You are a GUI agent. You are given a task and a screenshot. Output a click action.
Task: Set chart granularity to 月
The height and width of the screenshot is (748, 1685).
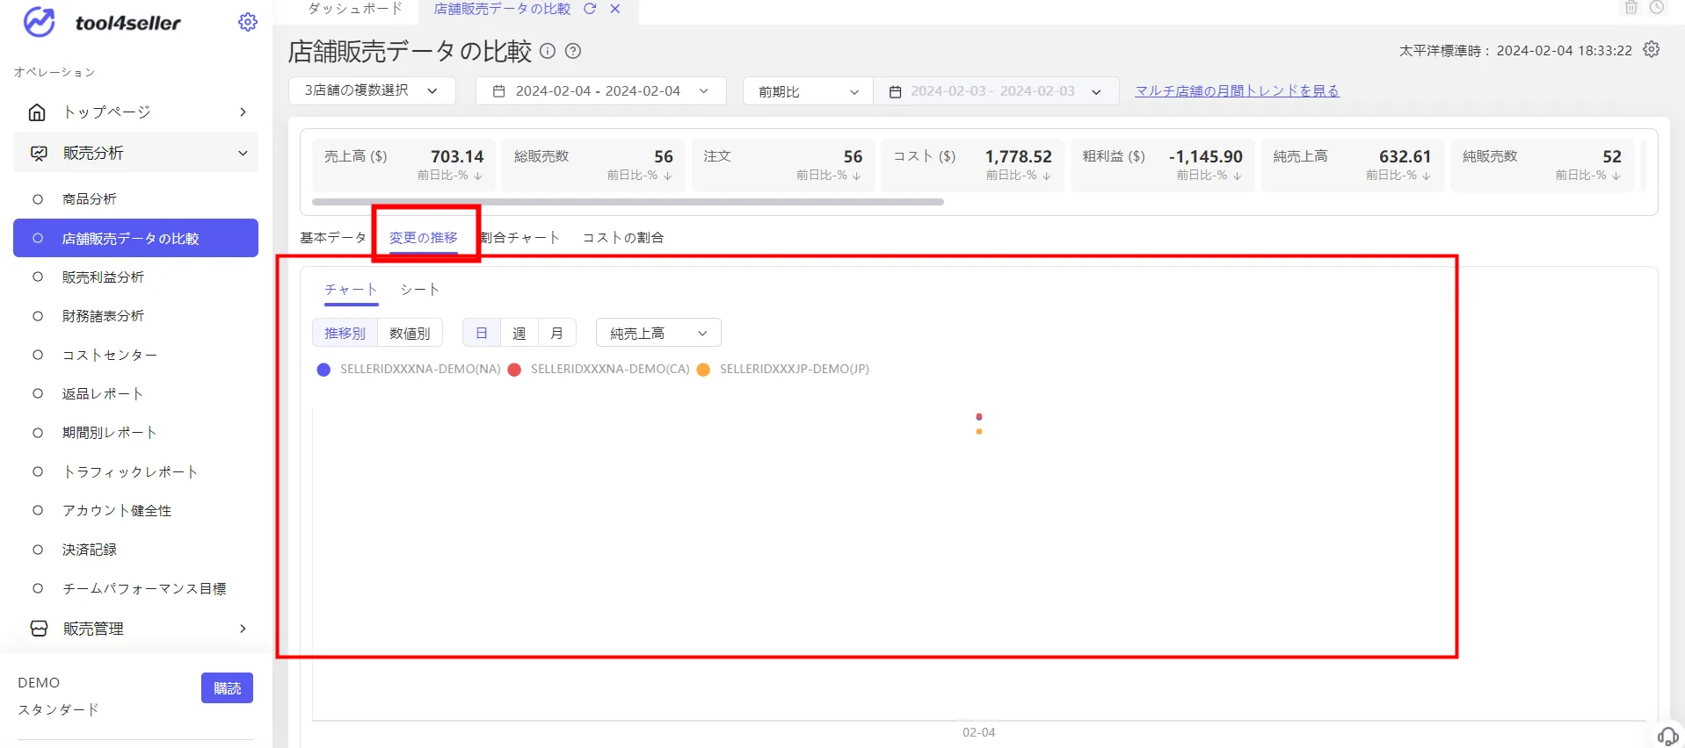point(556,333)
